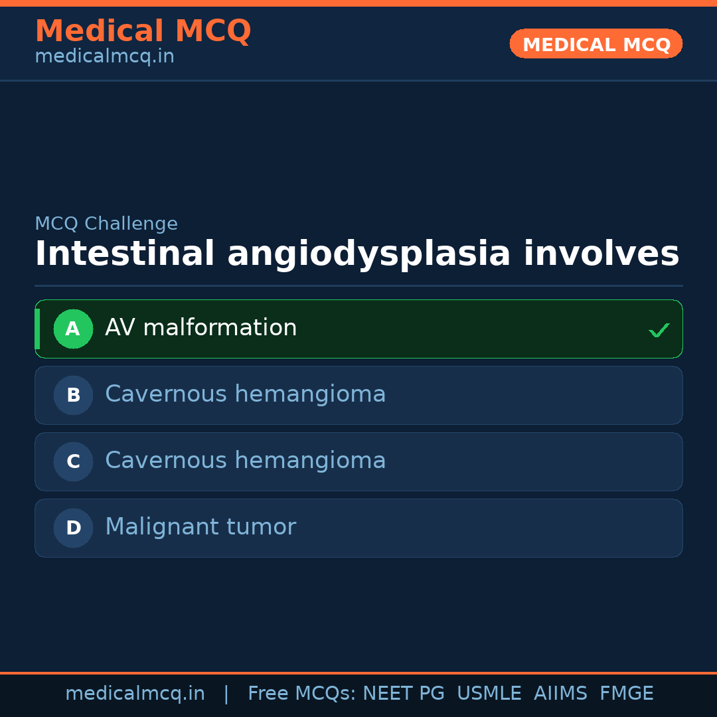Select the "Malignant tumor" answer text
Viewport: 717px width, 717px height.
200,527
